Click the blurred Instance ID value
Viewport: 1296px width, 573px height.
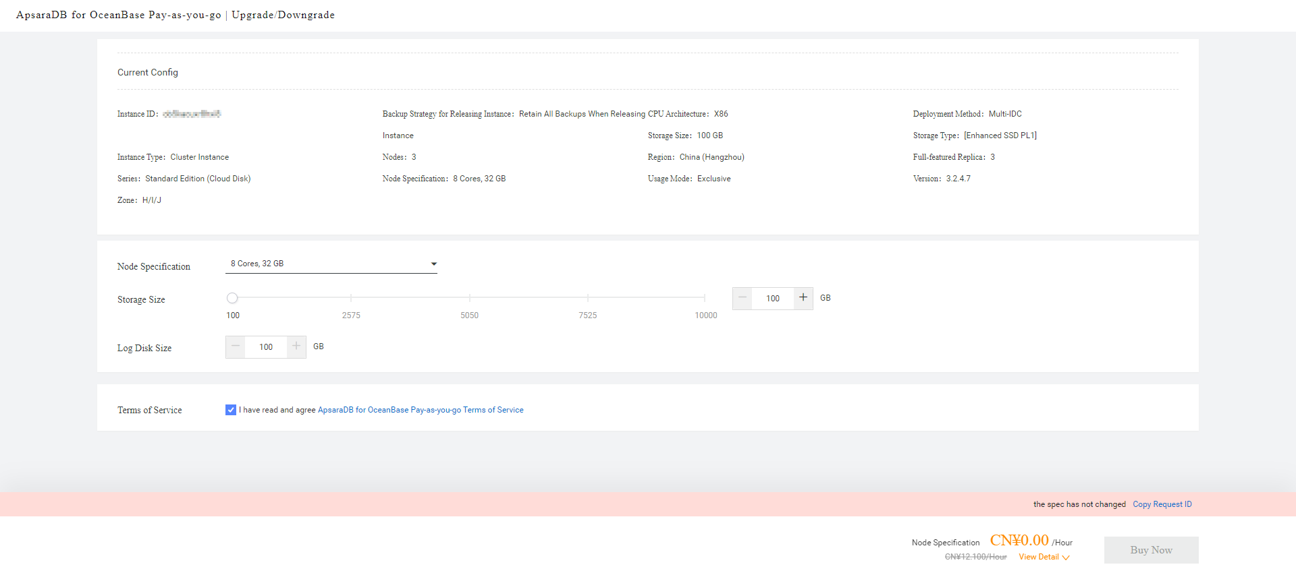[192, 114]
